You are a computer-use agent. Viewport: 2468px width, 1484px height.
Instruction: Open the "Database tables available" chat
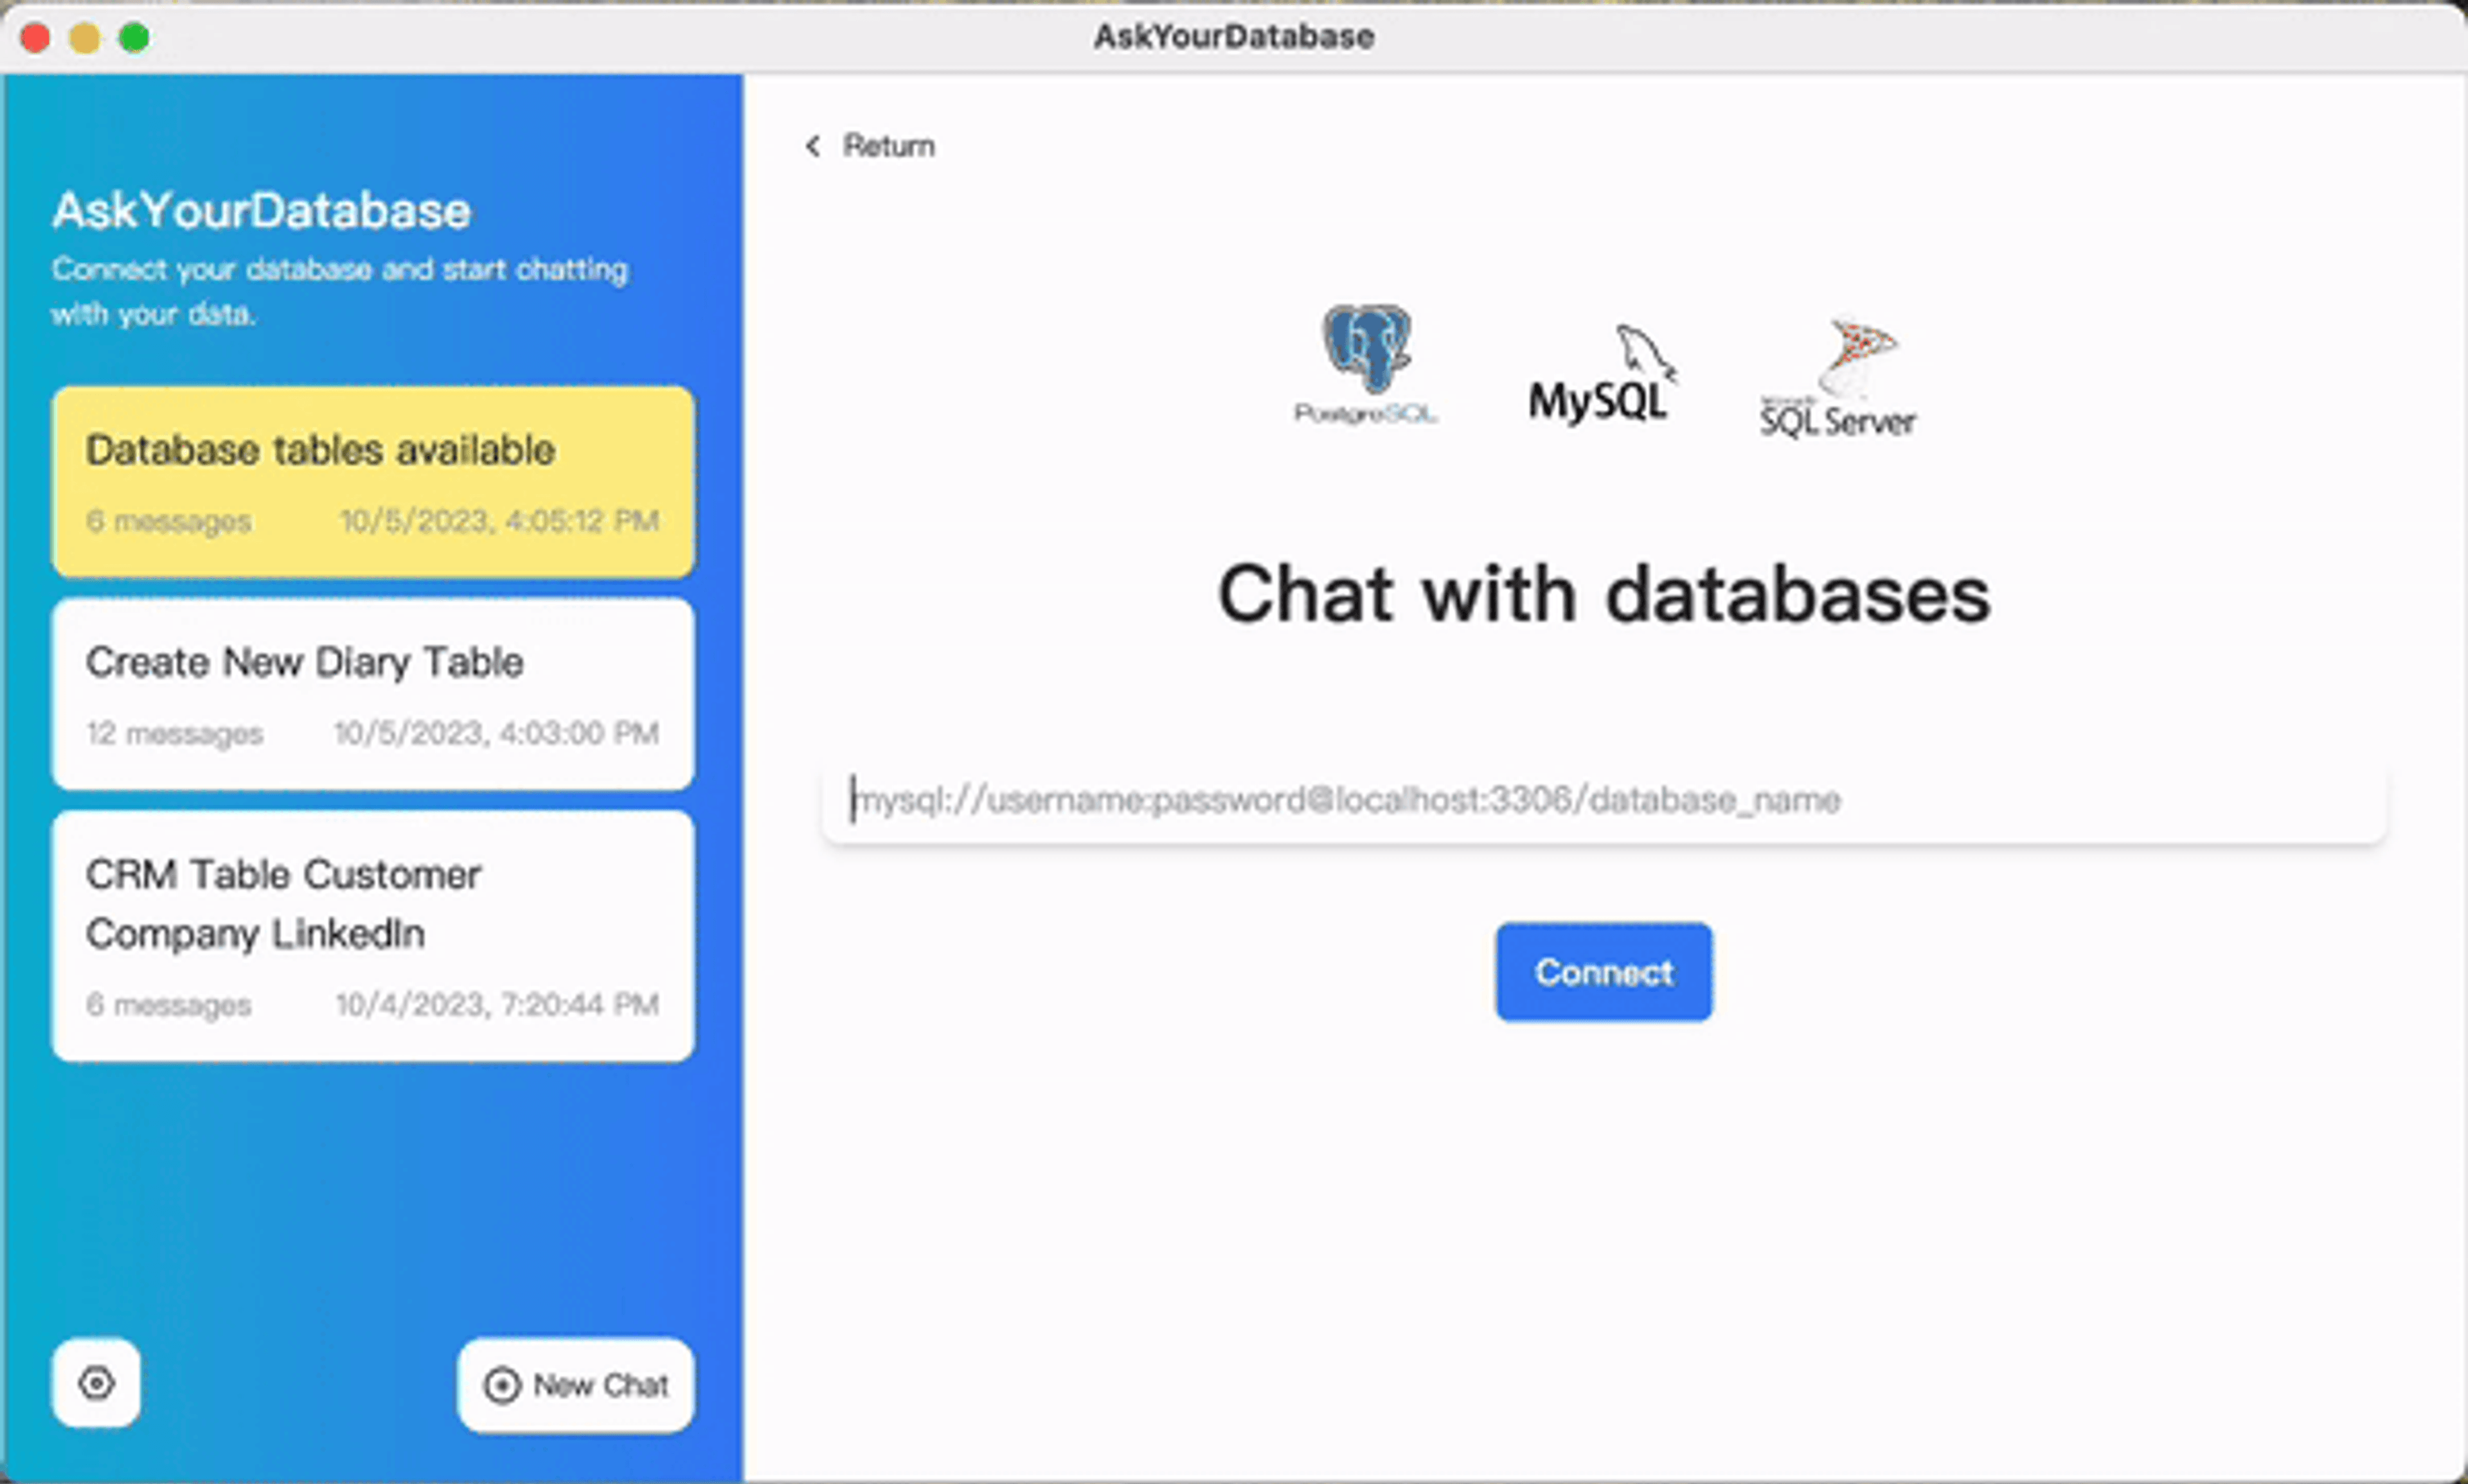point(372,482)
